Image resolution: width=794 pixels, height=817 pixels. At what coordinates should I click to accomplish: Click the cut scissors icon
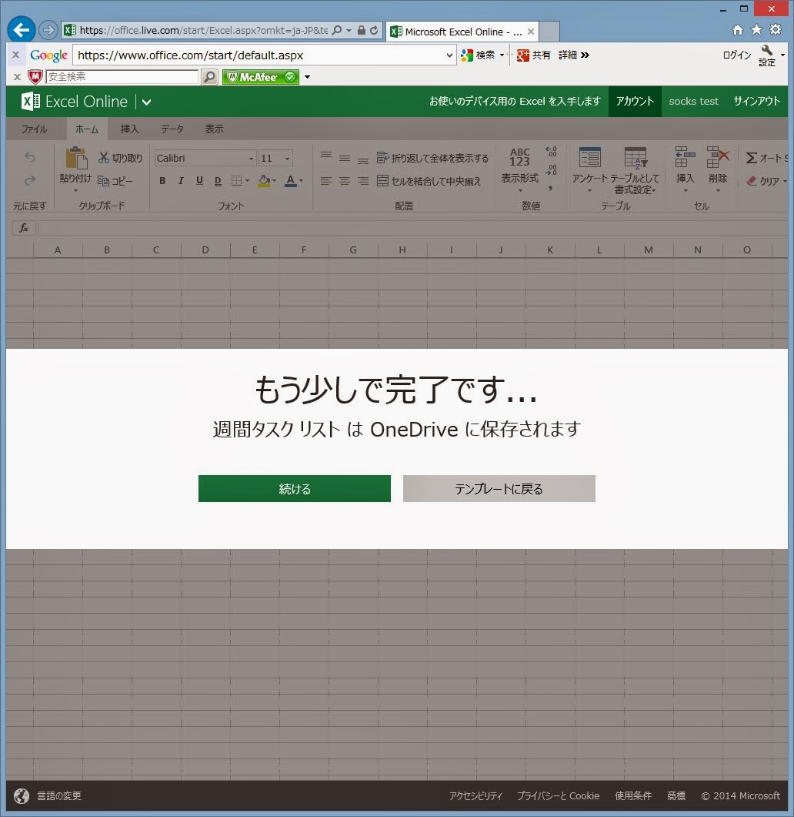pos(104,158)
